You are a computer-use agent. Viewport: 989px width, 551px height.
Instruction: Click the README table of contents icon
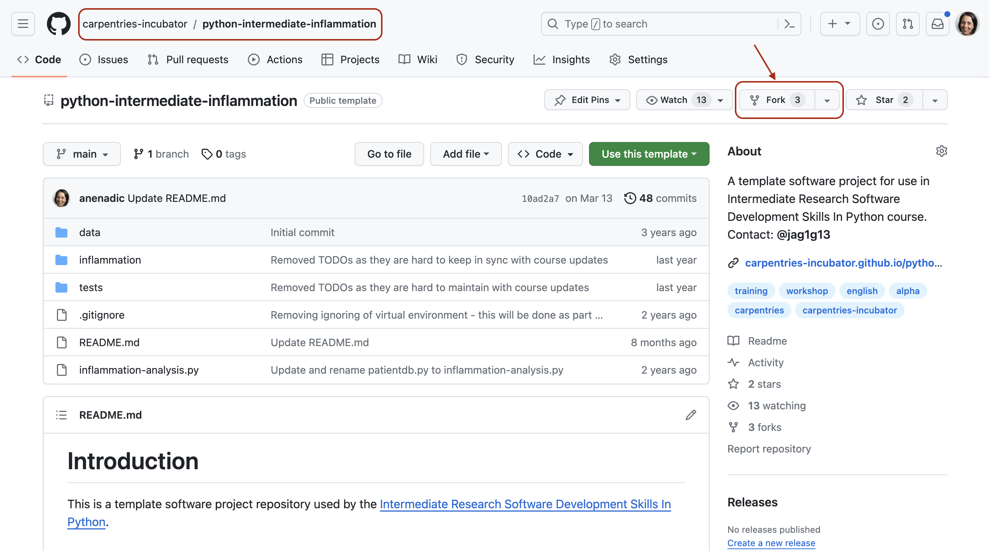(x=61, y=415)
